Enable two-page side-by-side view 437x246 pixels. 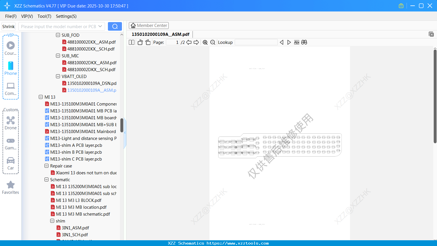131,42
